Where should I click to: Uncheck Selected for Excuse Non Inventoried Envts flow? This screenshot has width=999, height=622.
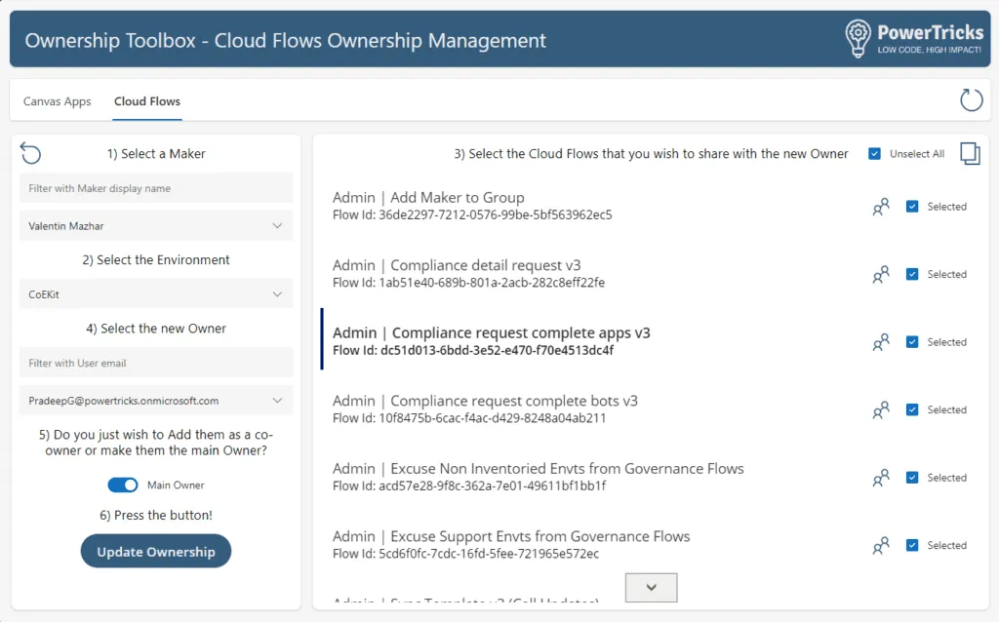click(912, 478)
